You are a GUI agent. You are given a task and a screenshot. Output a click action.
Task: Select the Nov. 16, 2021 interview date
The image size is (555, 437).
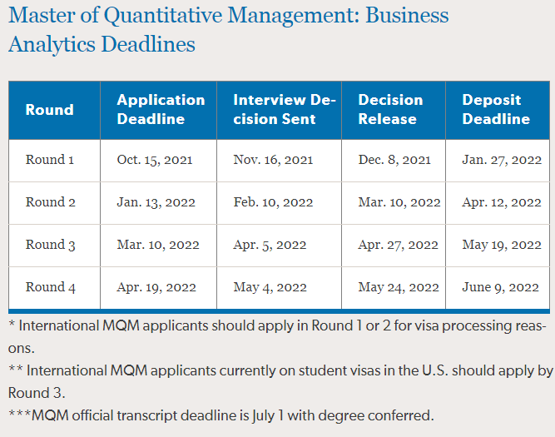pyautogui.click(x=271, y=160)
